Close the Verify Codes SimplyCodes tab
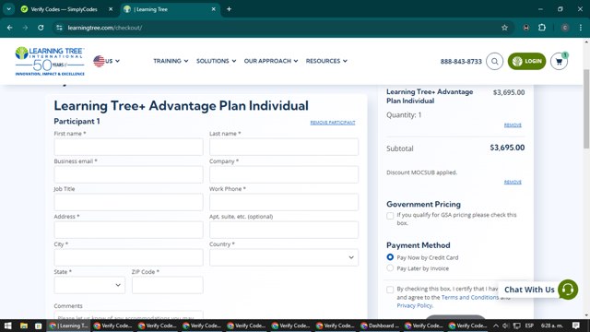Screen dimensions: 590x332 tap(111, 9)
